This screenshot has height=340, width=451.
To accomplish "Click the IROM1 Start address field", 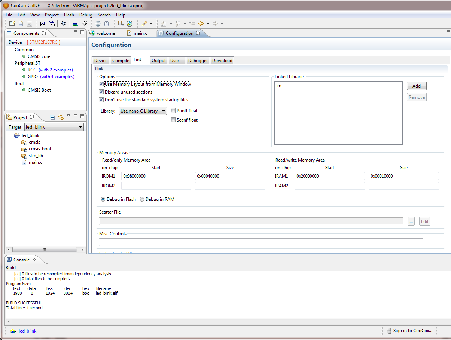I will pyautogui.click(x=156, y=176).
